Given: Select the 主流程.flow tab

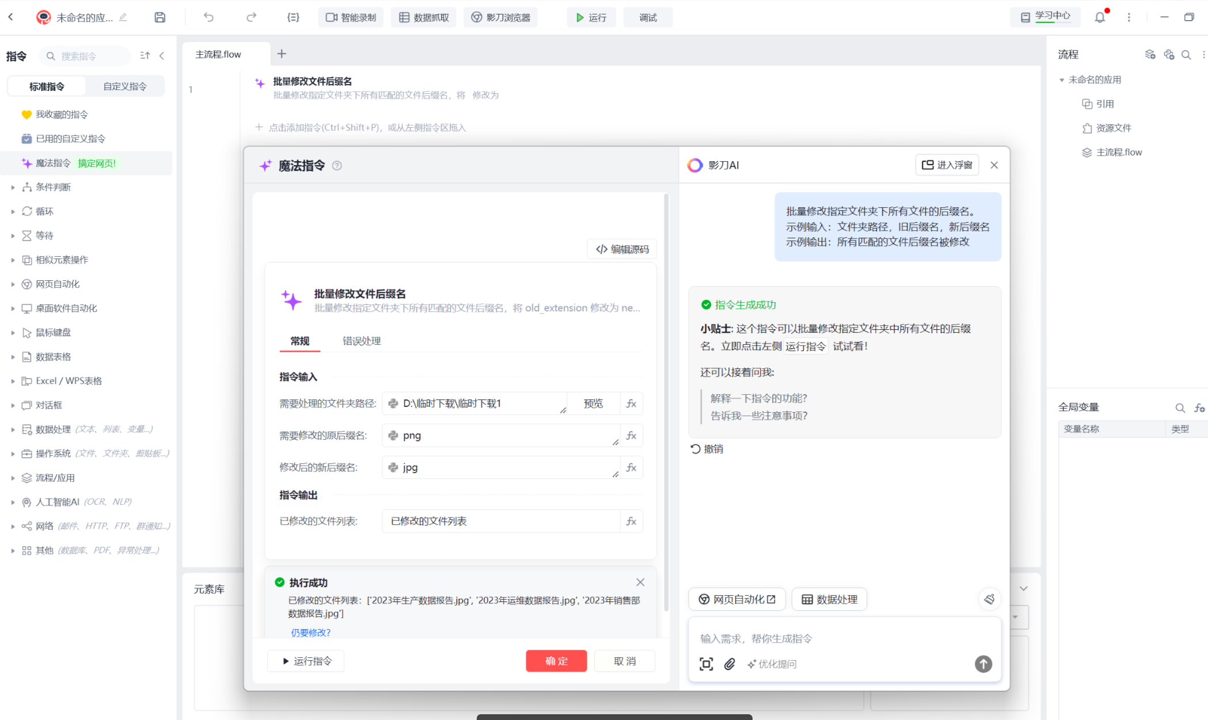Looking at the screenshot, I should pos(218,54).
